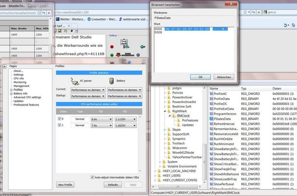
Task: Click the RefreshInterval registry value icon
Action: 211,124
